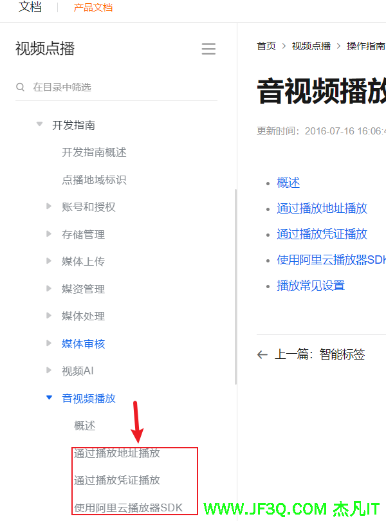
Task: Click the search magnifier icon in filter box
Action: [x=21, y=87]
